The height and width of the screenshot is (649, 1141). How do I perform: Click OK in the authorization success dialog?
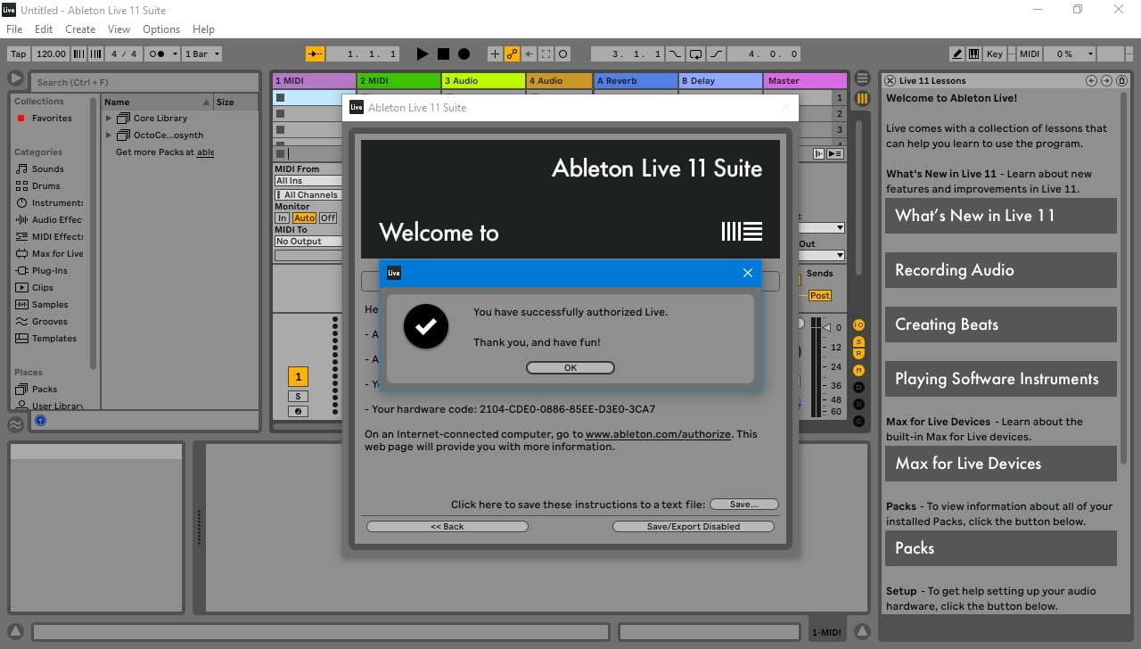click(570, 367)
